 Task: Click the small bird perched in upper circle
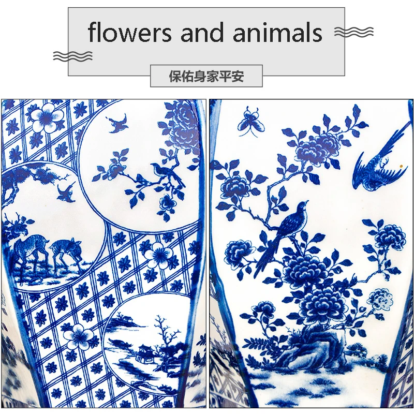168,174
